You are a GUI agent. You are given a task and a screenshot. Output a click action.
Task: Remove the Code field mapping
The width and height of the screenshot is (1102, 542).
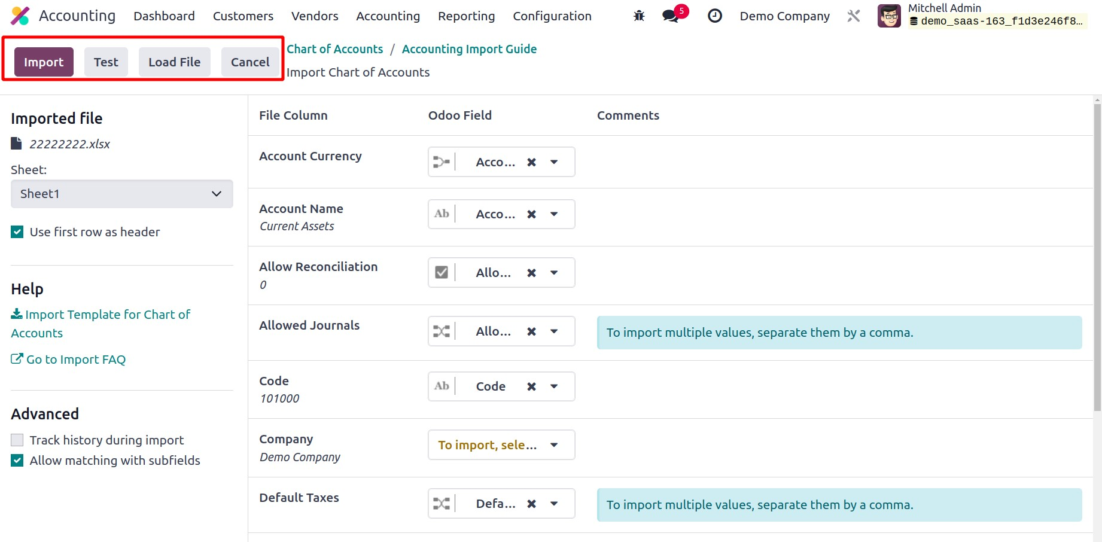tap(531, 386)
